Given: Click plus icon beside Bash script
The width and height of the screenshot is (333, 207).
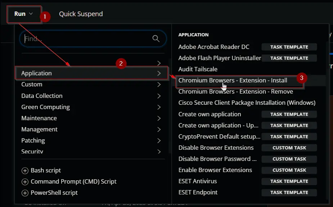Looking at the screenshot, I should click(x=25, y=171).
